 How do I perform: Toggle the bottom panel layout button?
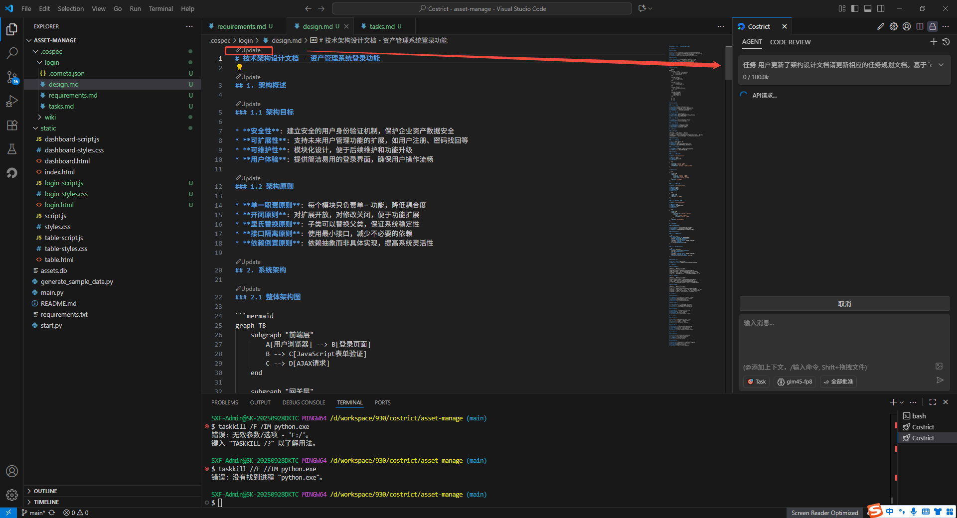[x=868, y=8]
